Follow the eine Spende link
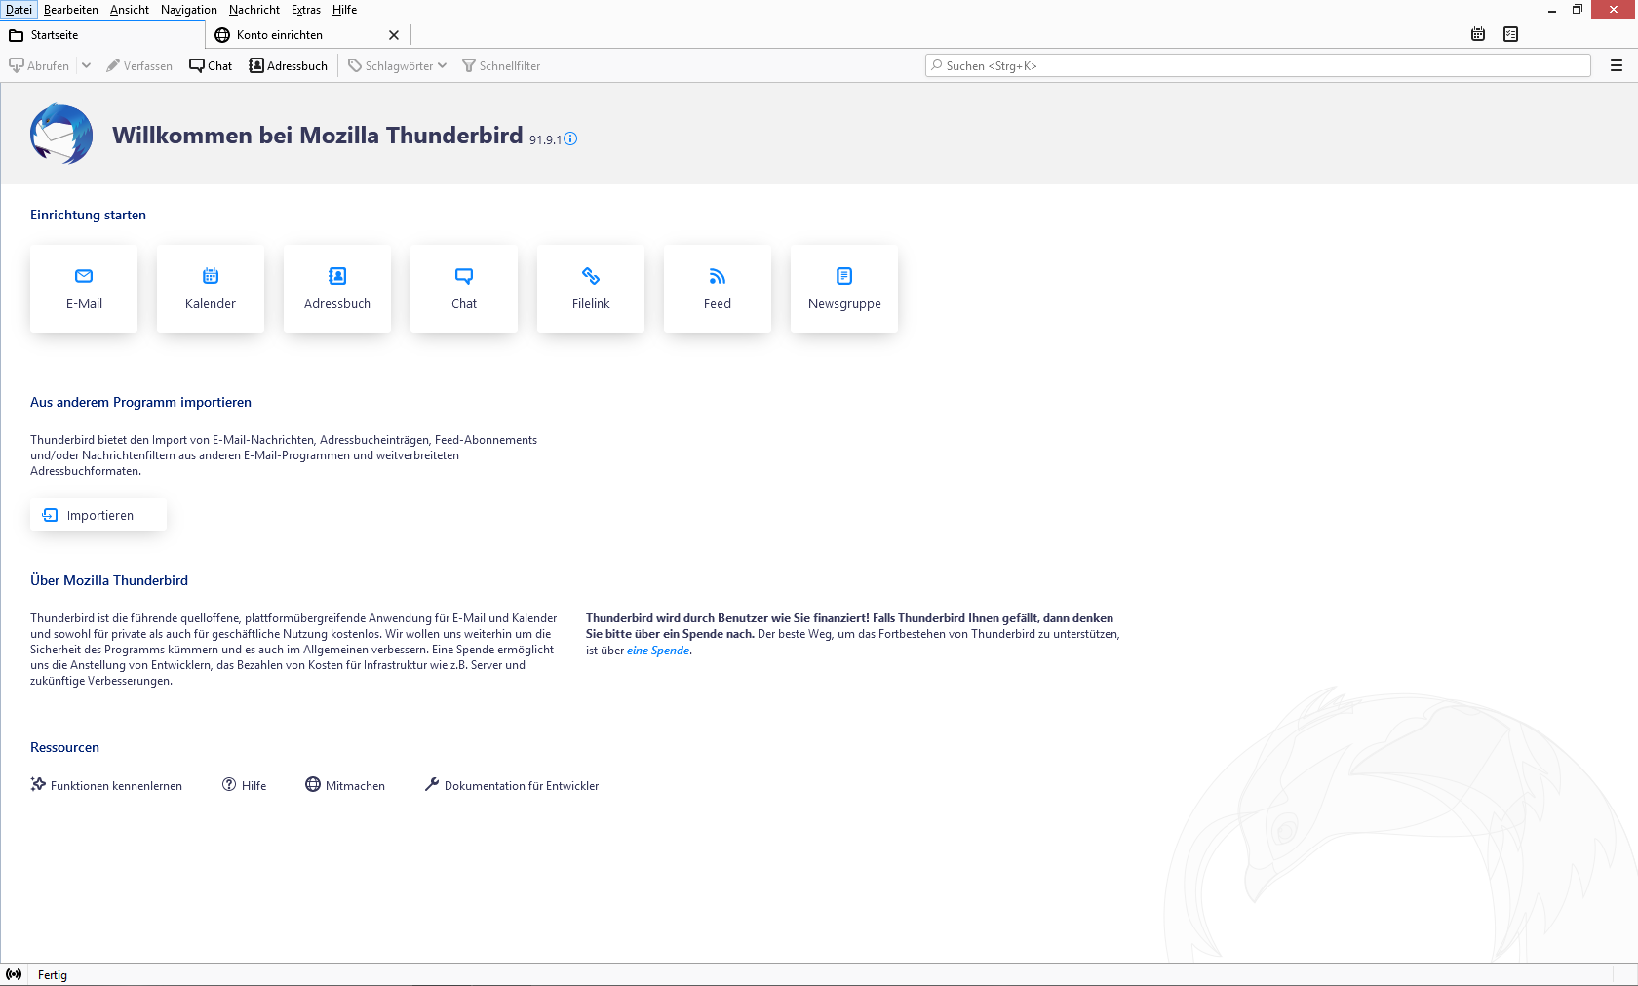 [658, 651]
